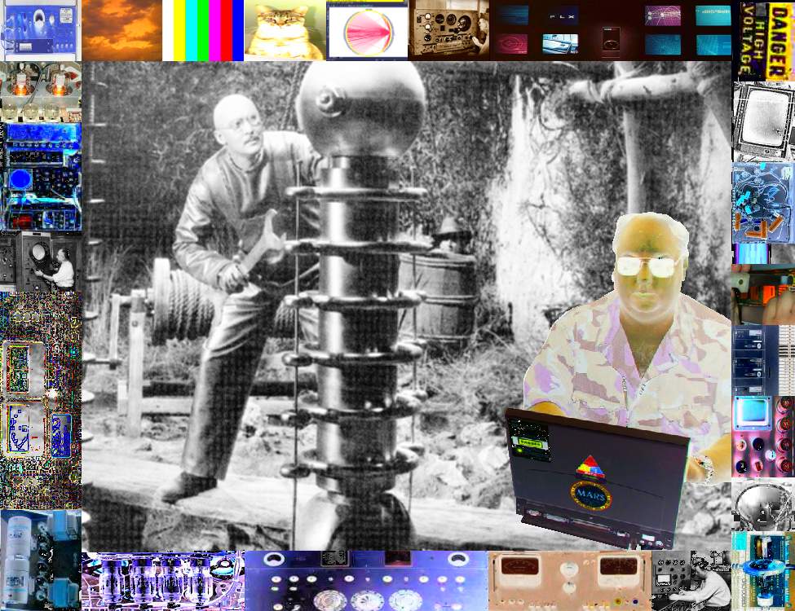Click the MARS logo on the laptop

(x=590, y=496)
